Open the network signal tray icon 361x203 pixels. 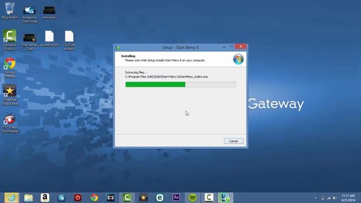tap(329, 198)
